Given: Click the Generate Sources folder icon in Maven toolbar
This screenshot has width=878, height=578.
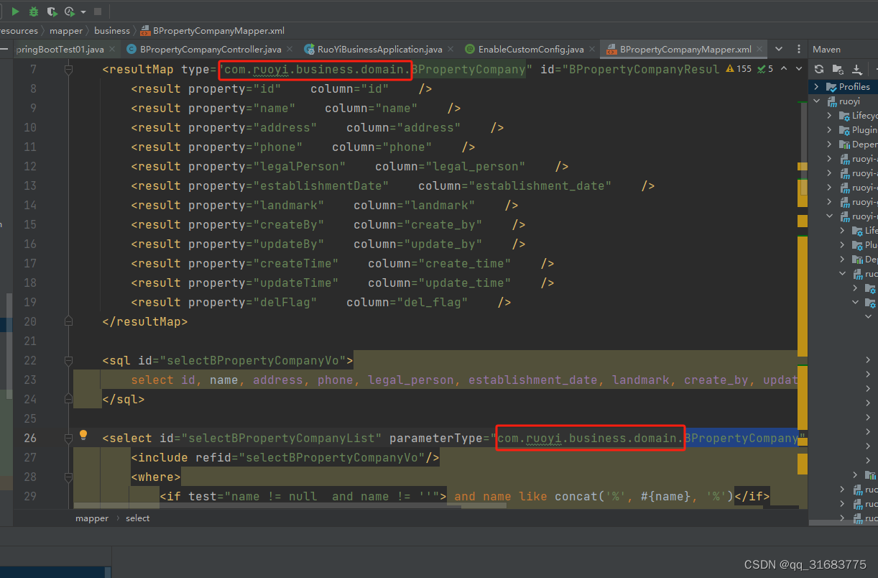Looking at the screenshot, I should point(837,69).
